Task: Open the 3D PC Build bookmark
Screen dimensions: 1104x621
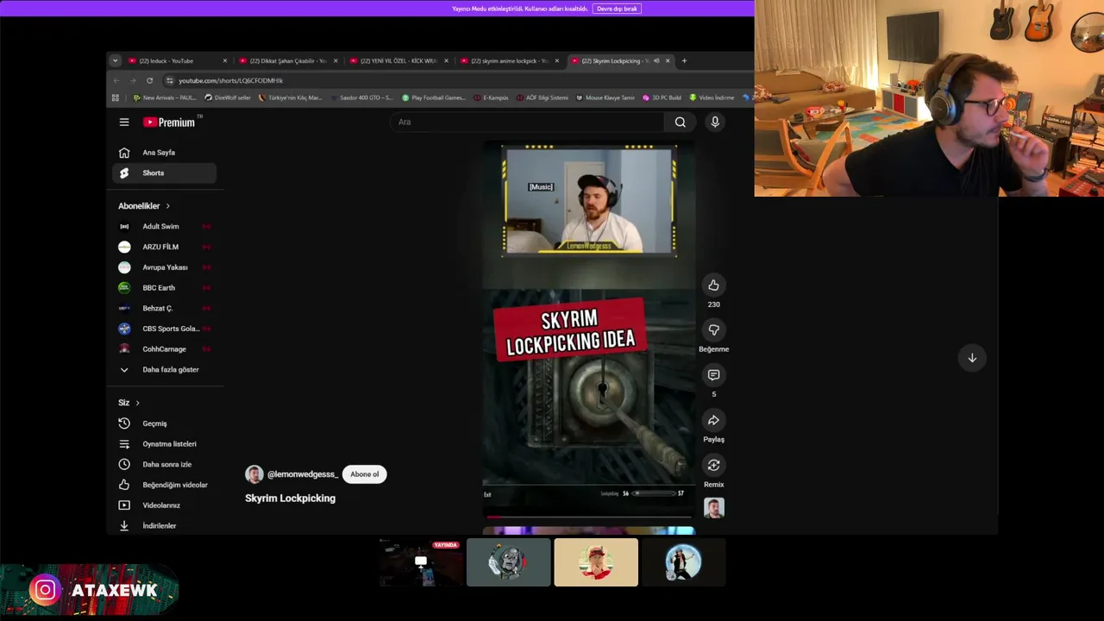Action: 661,97
